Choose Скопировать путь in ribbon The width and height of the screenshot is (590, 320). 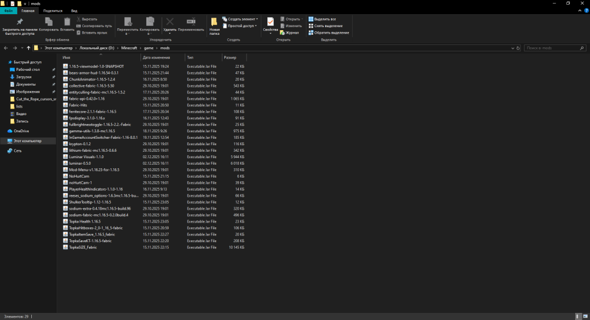[x=94, y=26]
